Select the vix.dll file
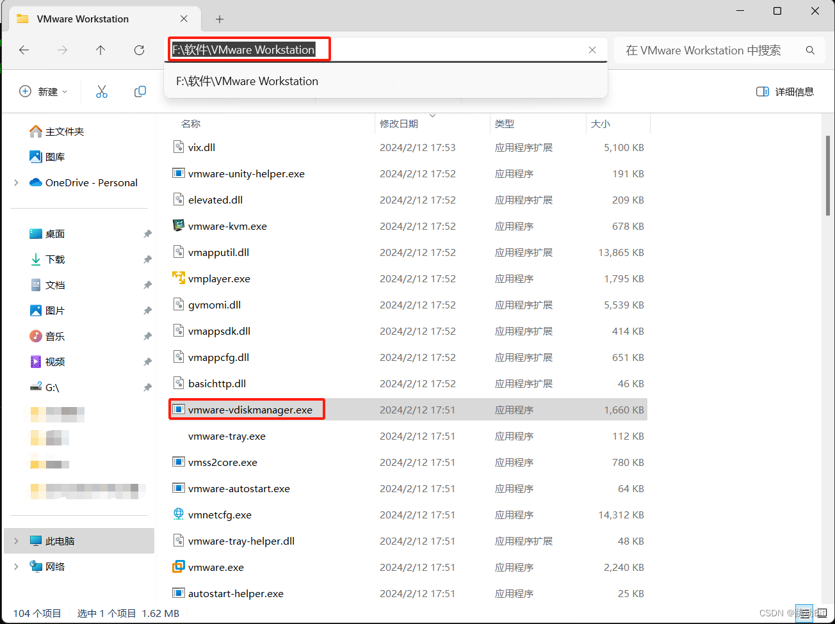The image size is (835, 624). click(201, 147)
